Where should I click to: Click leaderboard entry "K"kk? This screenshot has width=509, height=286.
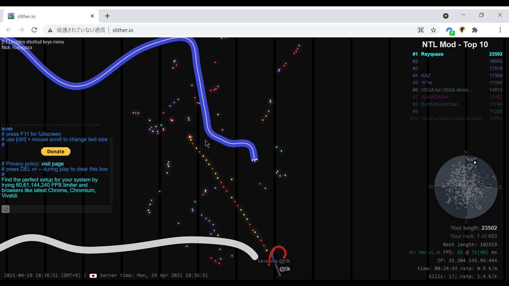pyautogui.click(x=457, y=83)
